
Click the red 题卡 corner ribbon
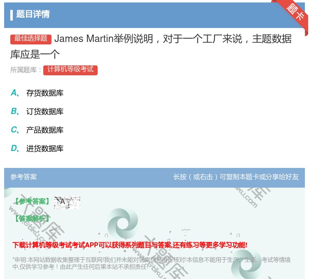click(x=293, y=15)
